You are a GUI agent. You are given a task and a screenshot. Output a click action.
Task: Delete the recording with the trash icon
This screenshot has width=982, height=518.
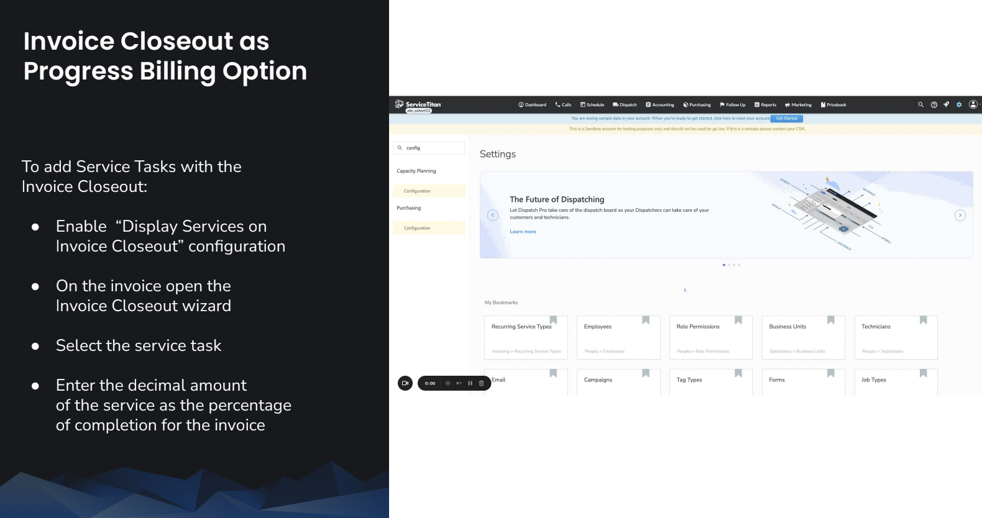[481, 383]
